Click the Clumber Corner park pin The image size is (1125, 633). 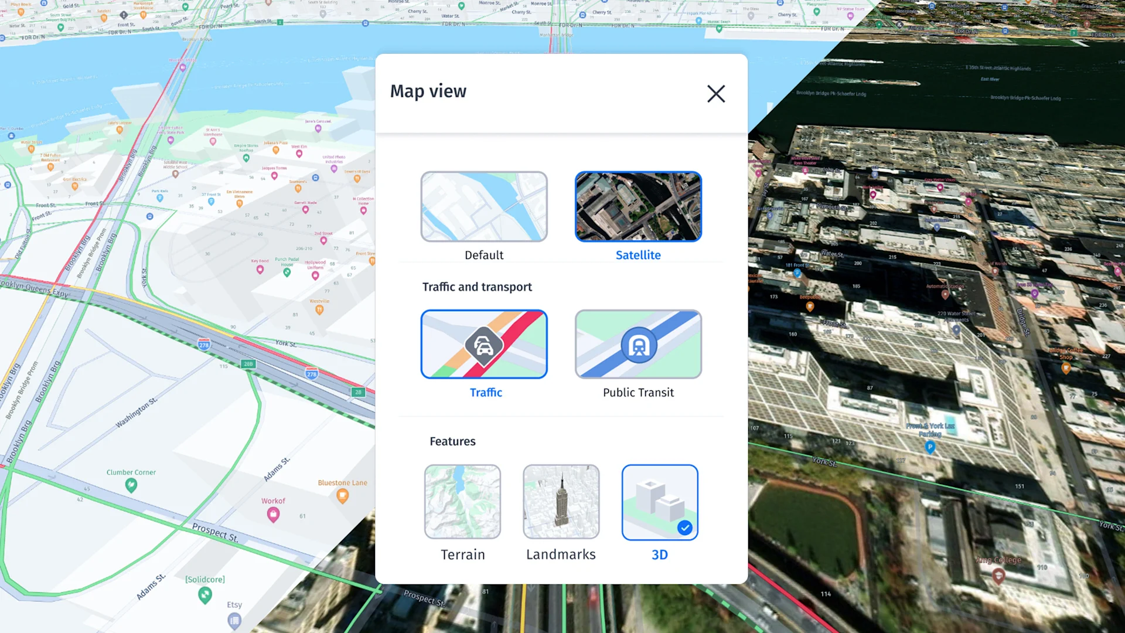click(x=131, y=485)
